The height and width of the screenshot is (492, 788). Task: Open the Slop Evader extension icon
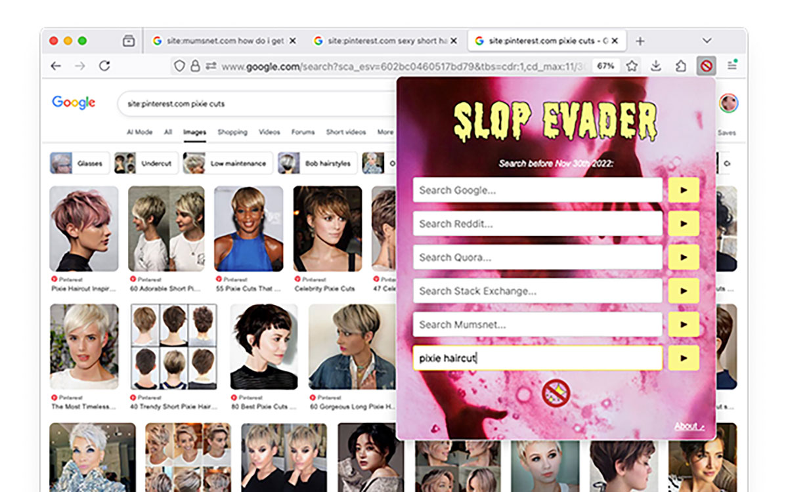point(708,66)
